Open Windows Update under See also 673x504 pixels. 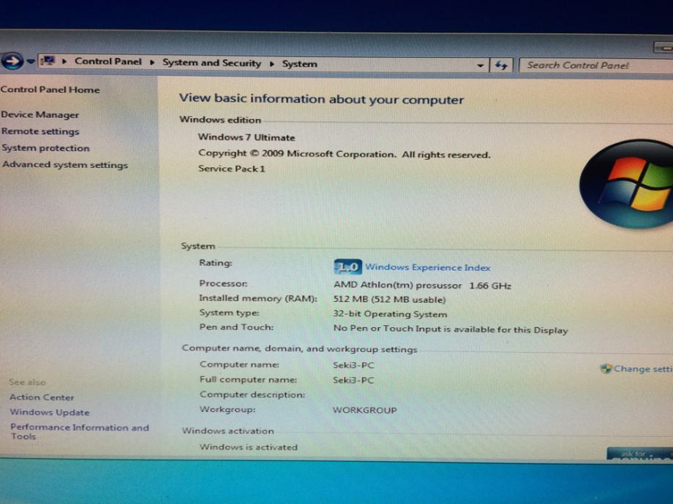coord(50,412)
